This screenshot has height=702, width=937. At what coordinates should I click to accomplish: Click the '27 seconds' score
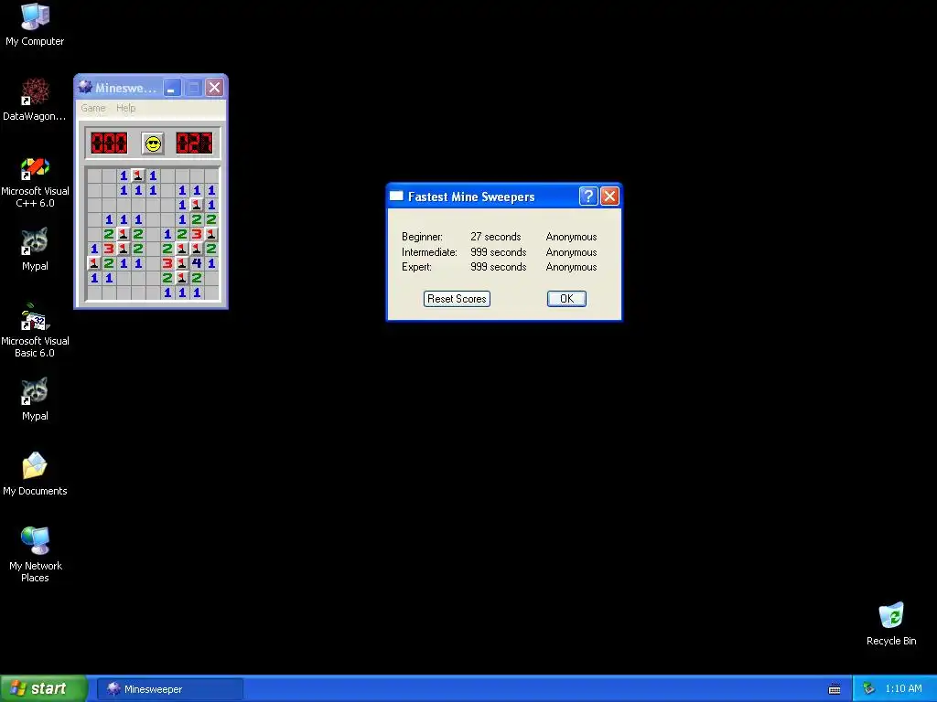click(x=495, y=237)
